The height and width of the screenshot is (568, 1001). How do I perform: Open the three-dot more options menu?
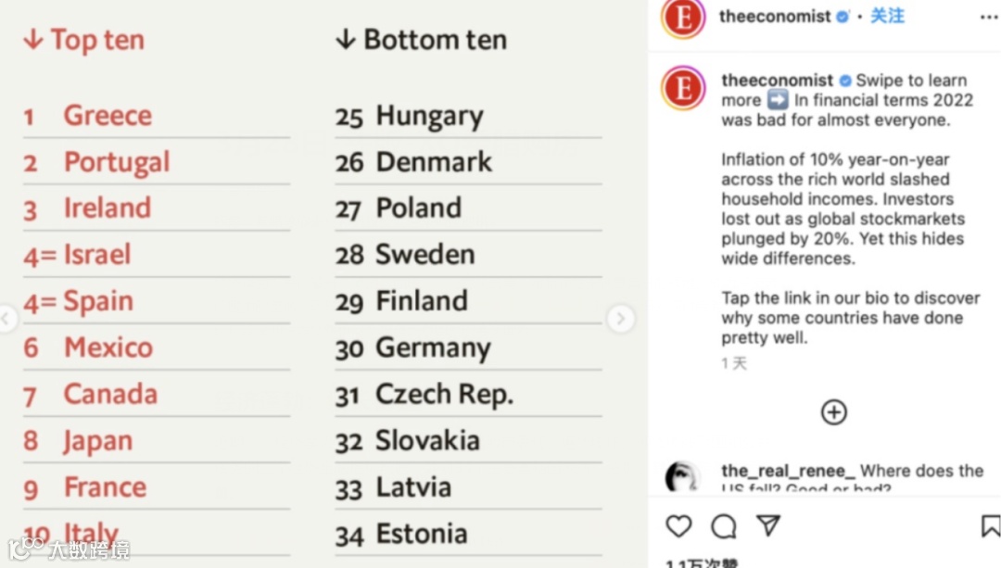(989, 17)
